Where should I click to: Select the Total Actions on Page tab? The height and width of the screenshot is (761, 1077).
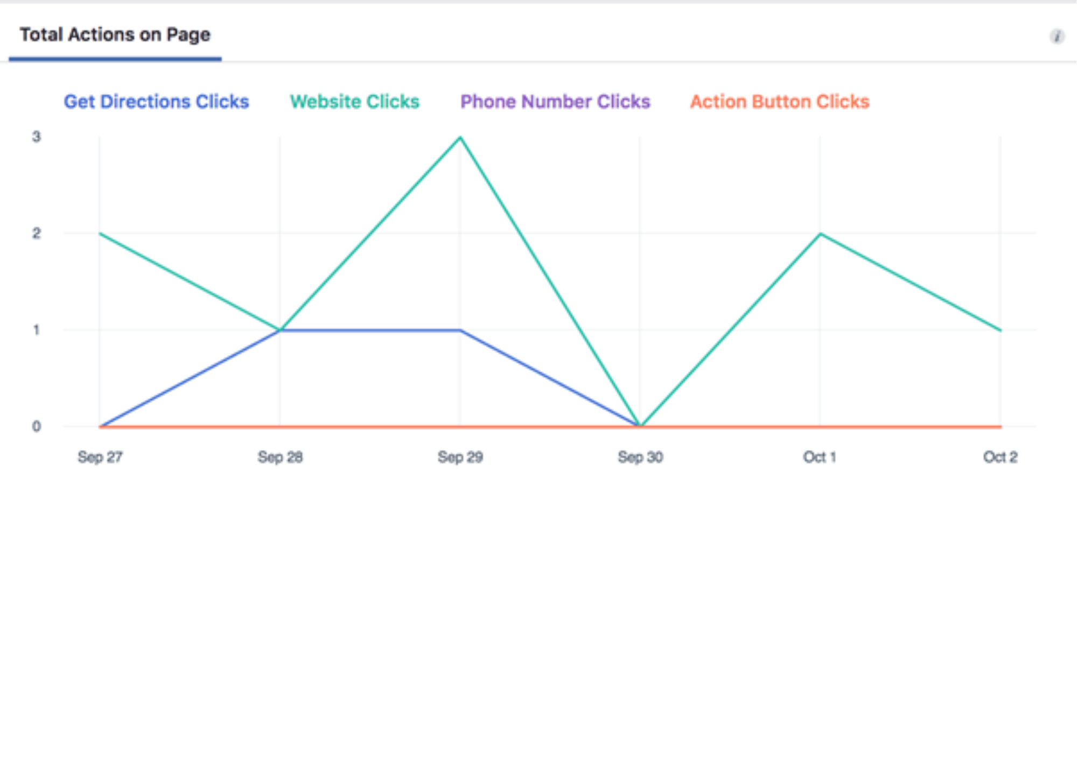click(115, 35)
